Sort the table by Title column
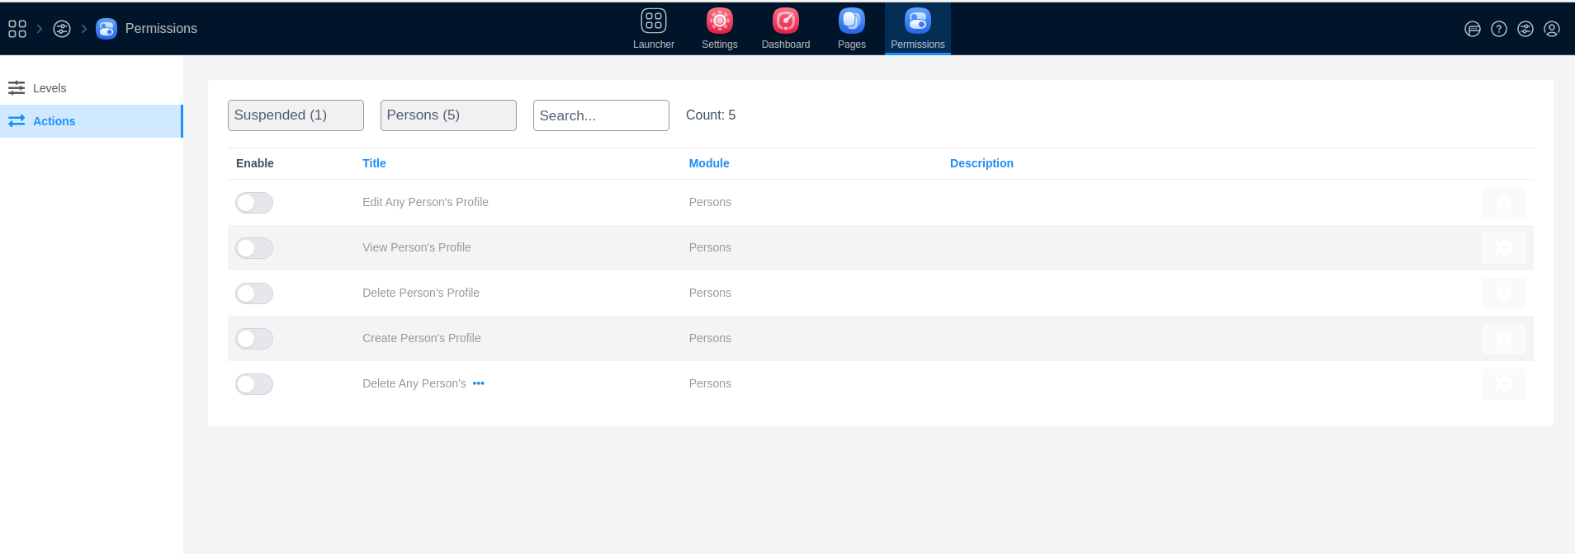1575x554 pixels. pyautogui.click(x=374, y=163)
